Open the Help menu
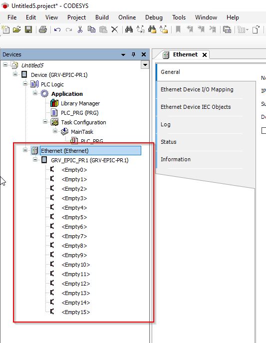 pos(233,17)
